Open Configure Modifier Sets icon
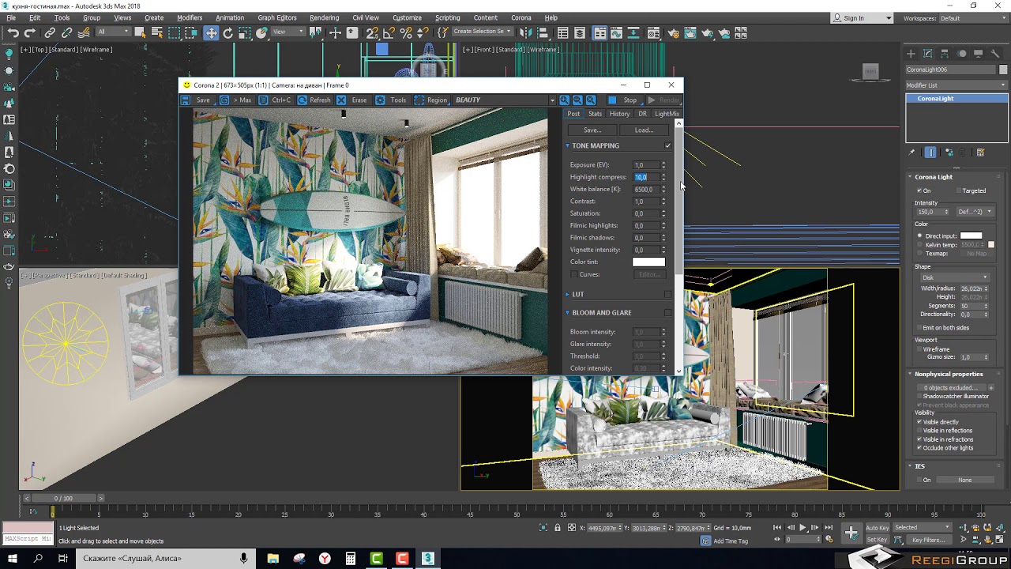 click(x=981, y=153)
